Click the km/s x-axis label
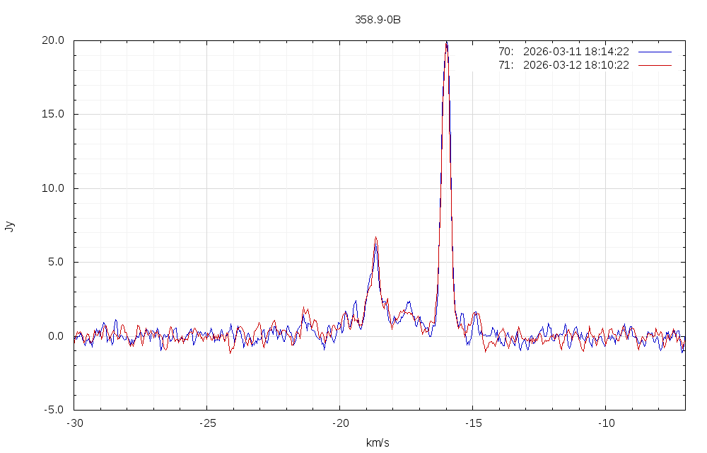The height and width of the screenshot is (453, 707). [x=378, y=443]
